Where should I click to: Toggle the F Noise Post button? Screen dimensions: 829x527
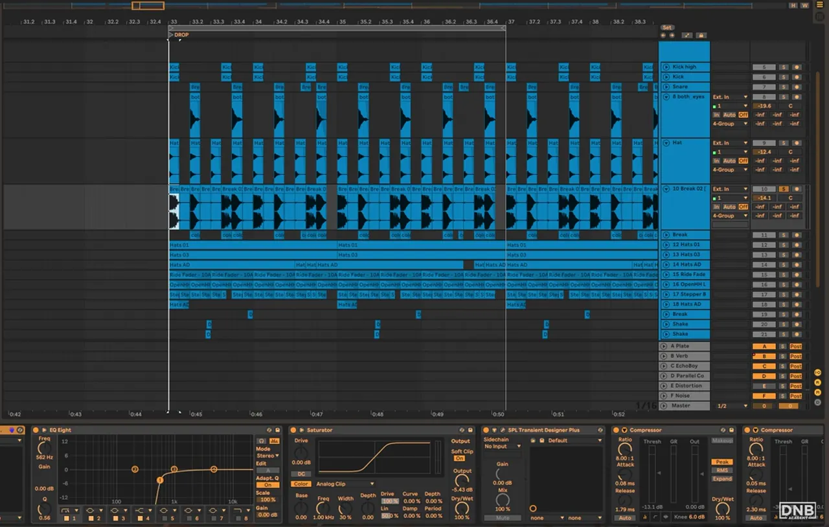pyautogui.click(x=796, y=396)
